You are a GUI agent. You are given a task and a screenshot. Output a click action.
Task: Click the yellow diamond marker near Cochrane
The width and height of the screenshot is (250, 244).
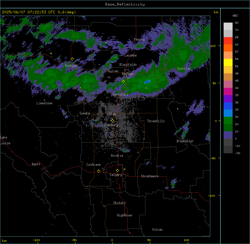coord(99,171)
